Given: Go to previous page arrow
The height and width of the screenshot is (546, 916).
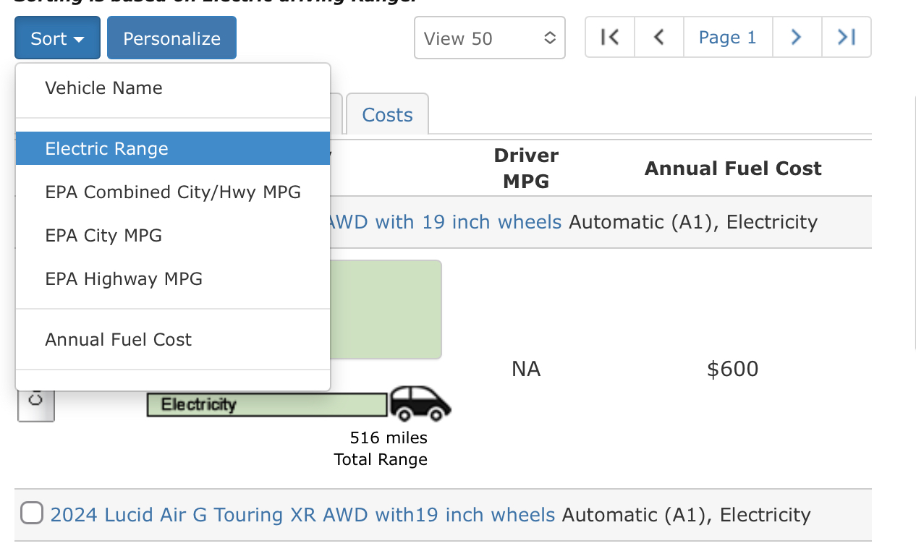Looking at the screenshot, I should [658, 38].
